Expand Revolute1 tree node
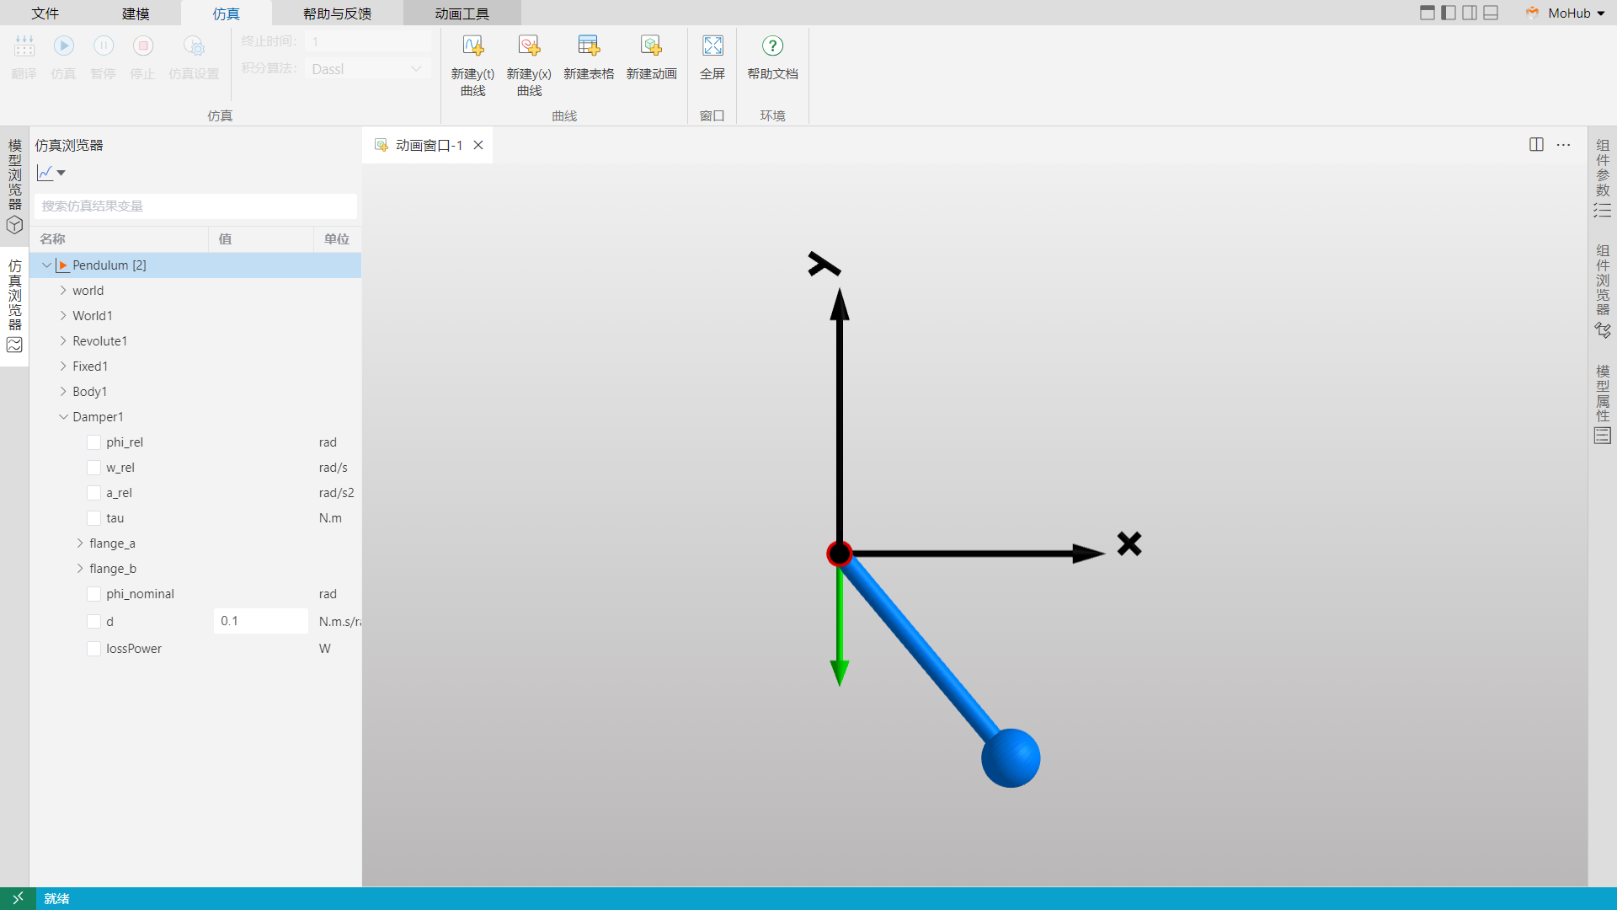The width and height of the screenshot is (1617, 910). [x=63, y=341]
